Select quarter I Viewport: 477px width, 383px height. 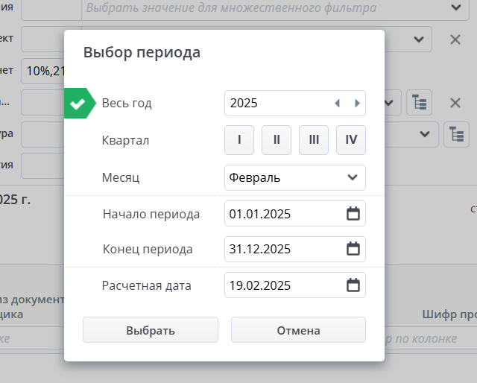tap(239, 140)
